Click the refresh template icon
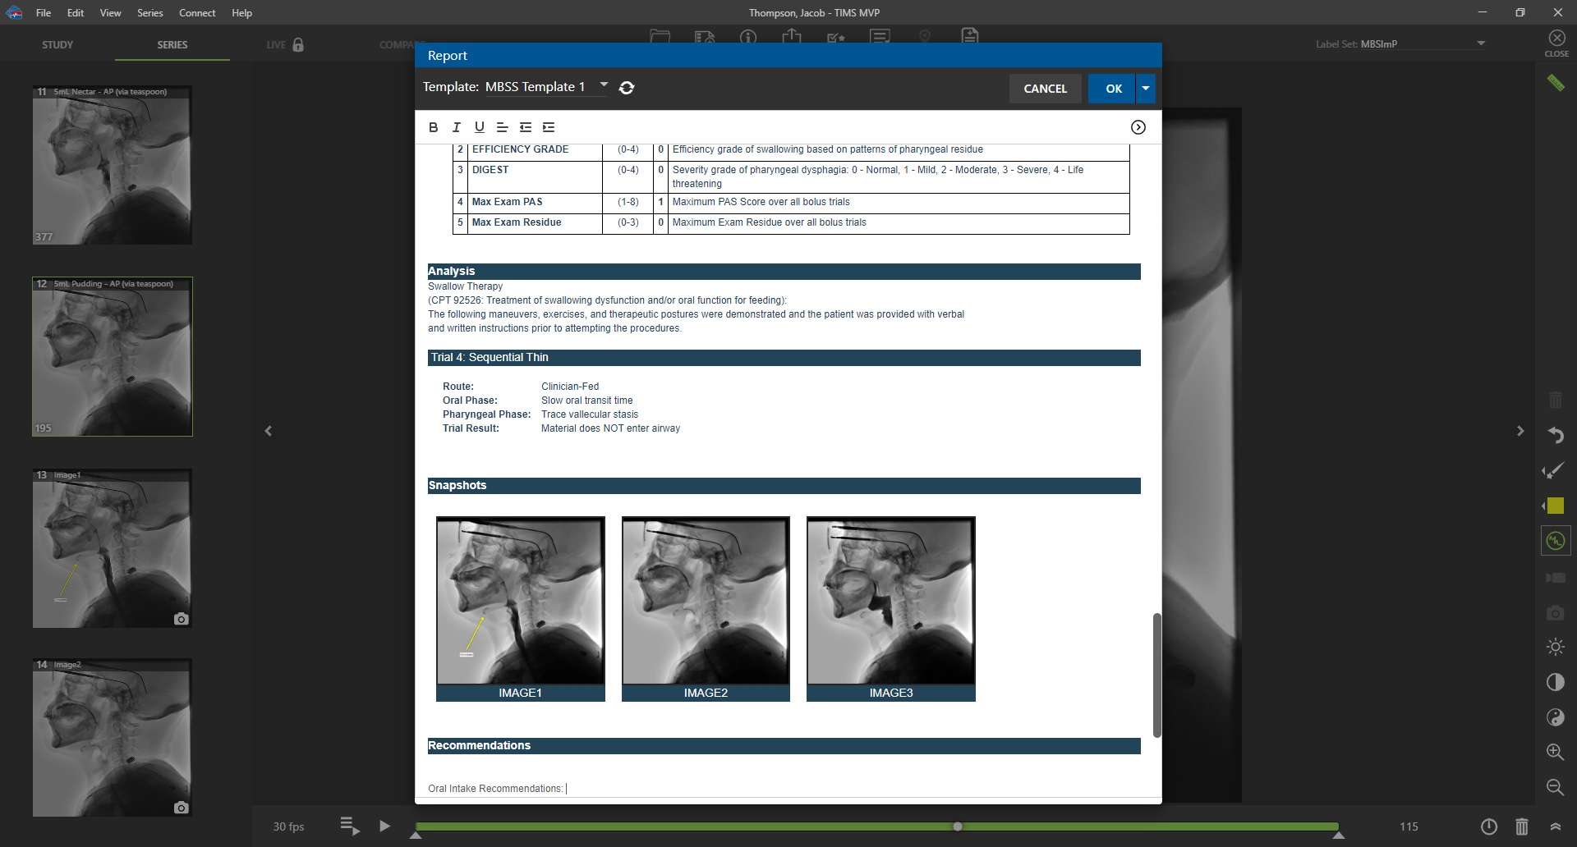The width and height of the screenshot is (1577, 847). pos(627,88)
